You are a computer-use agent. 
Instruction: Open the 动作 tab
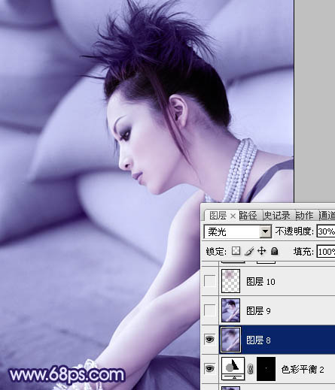[304, 216]
